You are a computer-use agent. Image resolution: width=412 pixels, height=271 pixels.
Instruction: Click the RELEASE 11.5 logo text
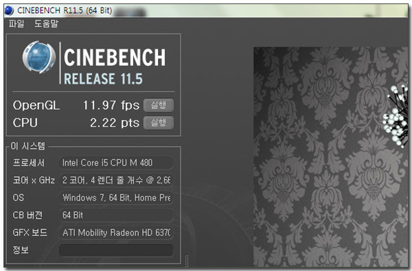tap(103, 79)
